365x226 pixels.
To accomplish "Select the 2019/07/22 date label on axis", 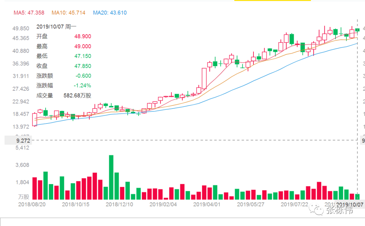I will point(294,204).
